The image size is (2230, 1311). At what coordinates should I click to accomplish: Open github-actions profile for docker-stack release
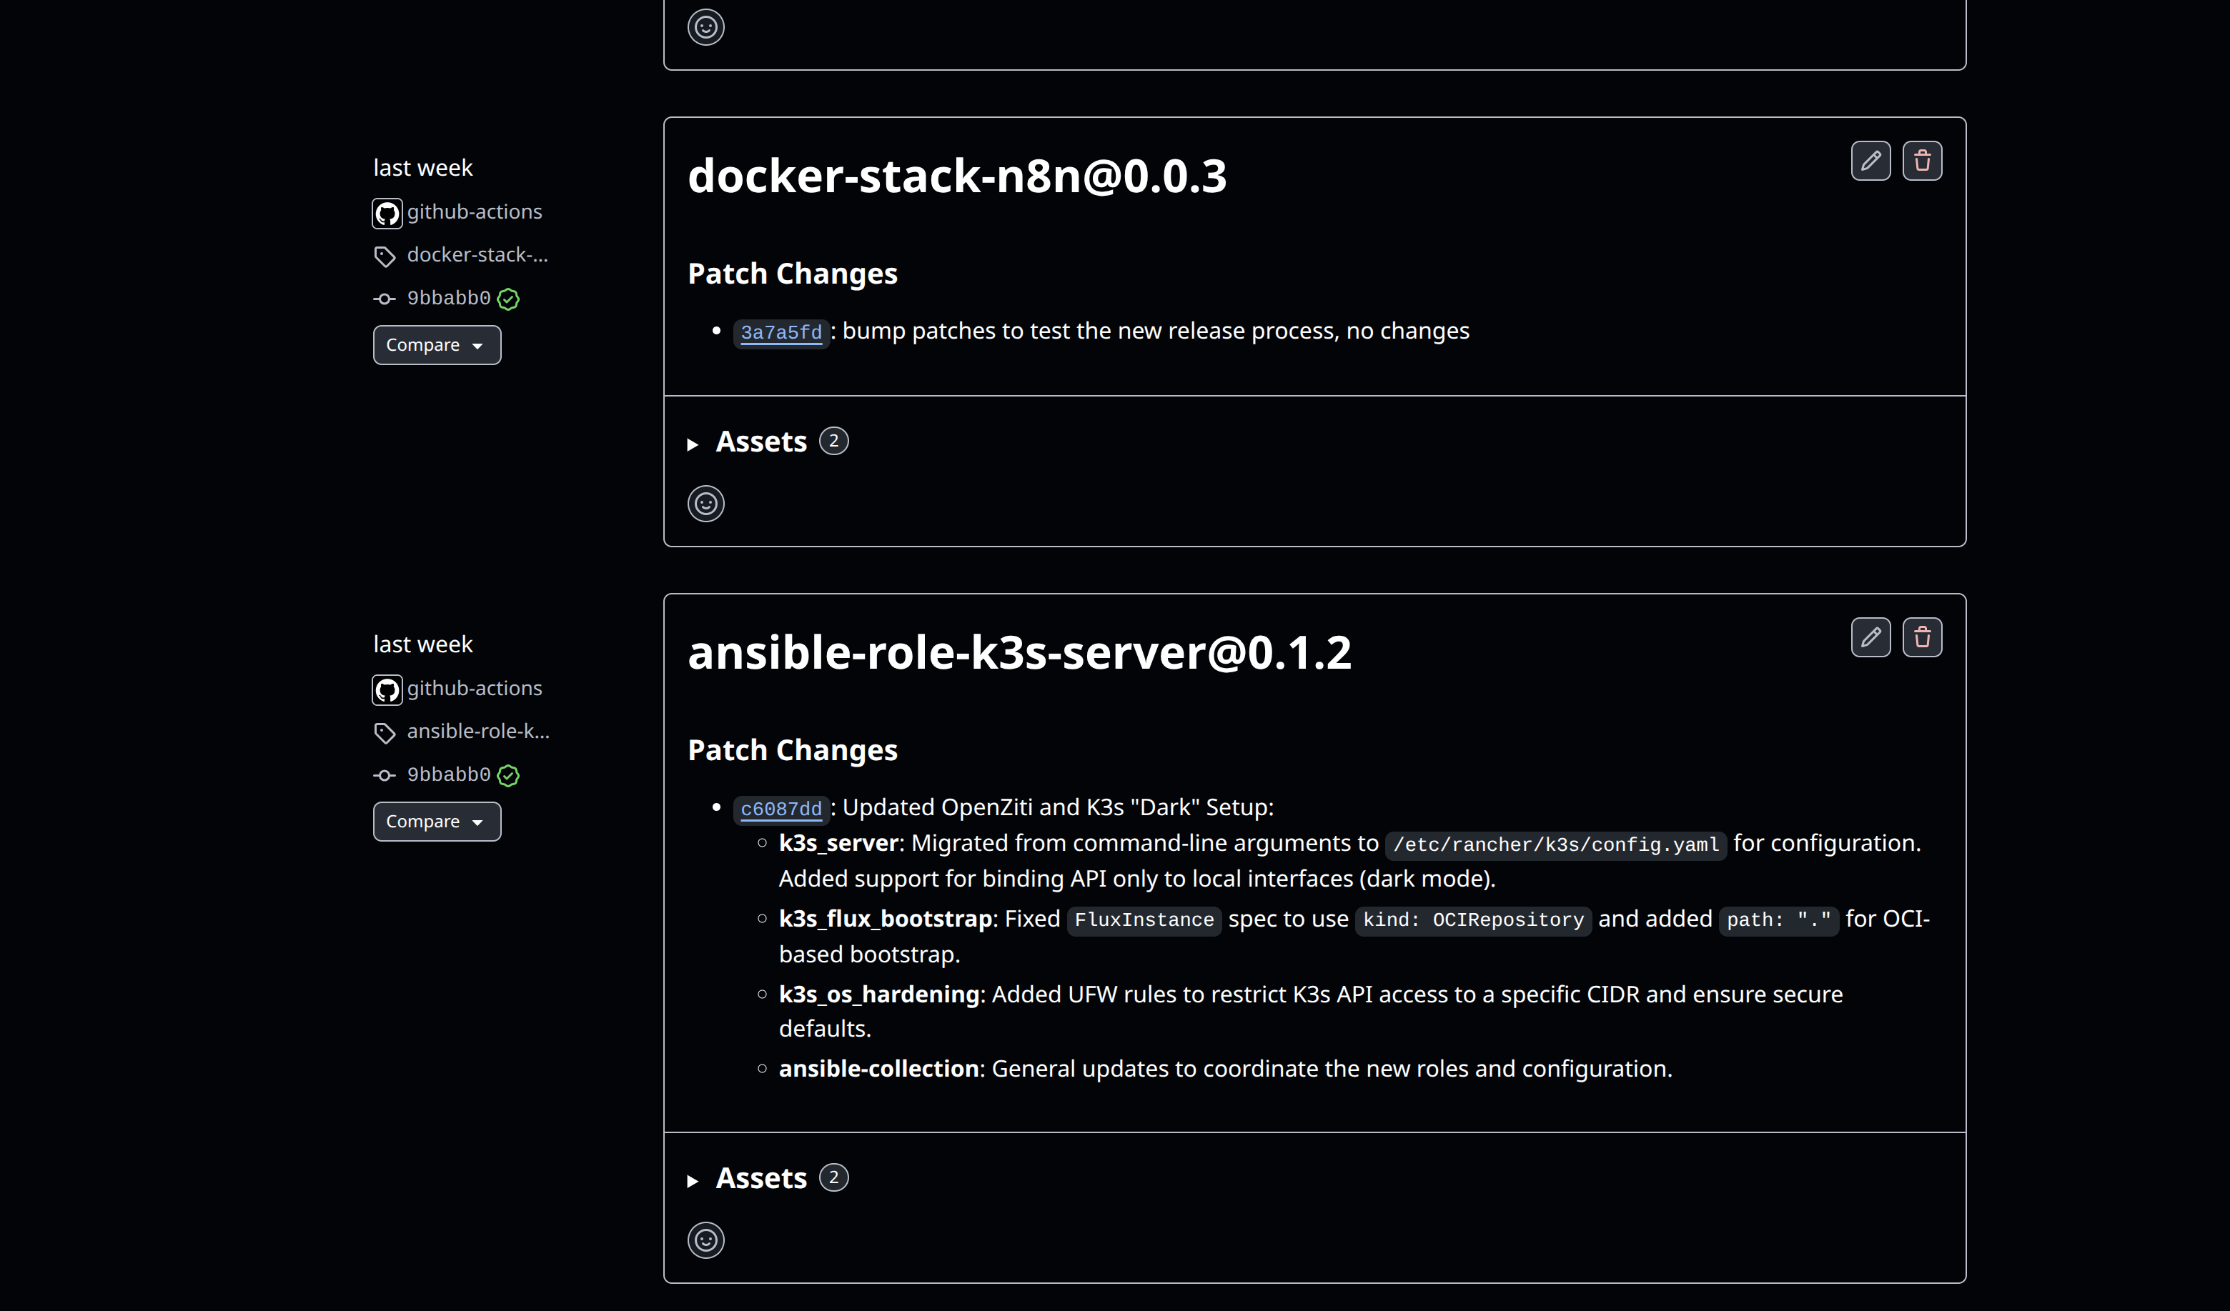pyautogui.click(x=475, y=211)
